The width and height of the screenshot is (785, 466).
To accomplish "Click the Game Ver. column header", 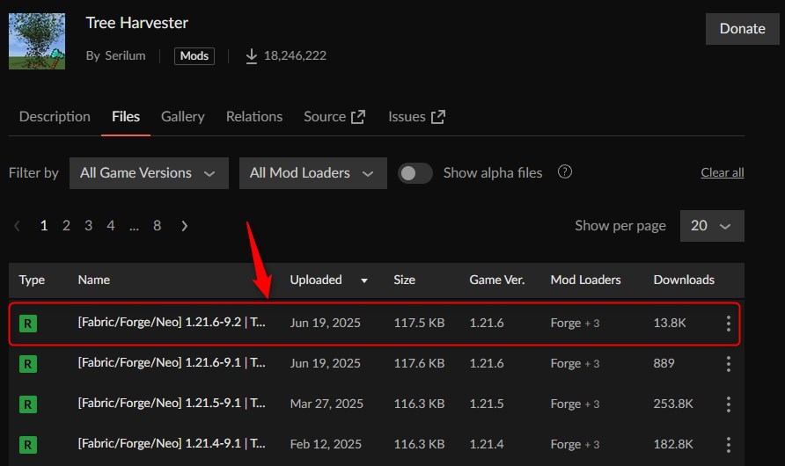I will coord(496,280).
